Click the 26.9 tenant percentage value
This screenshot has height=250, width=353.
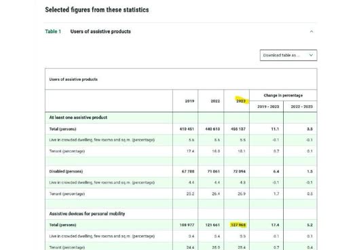tap(242, 194)
